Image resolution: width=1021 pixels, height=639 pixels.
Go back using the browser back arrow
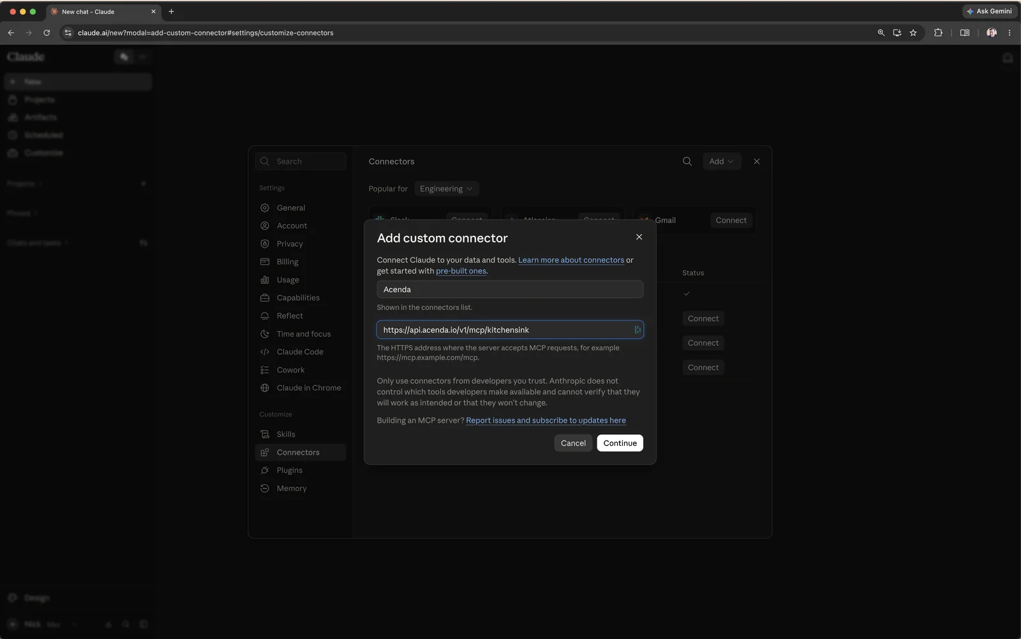point(11,33)
